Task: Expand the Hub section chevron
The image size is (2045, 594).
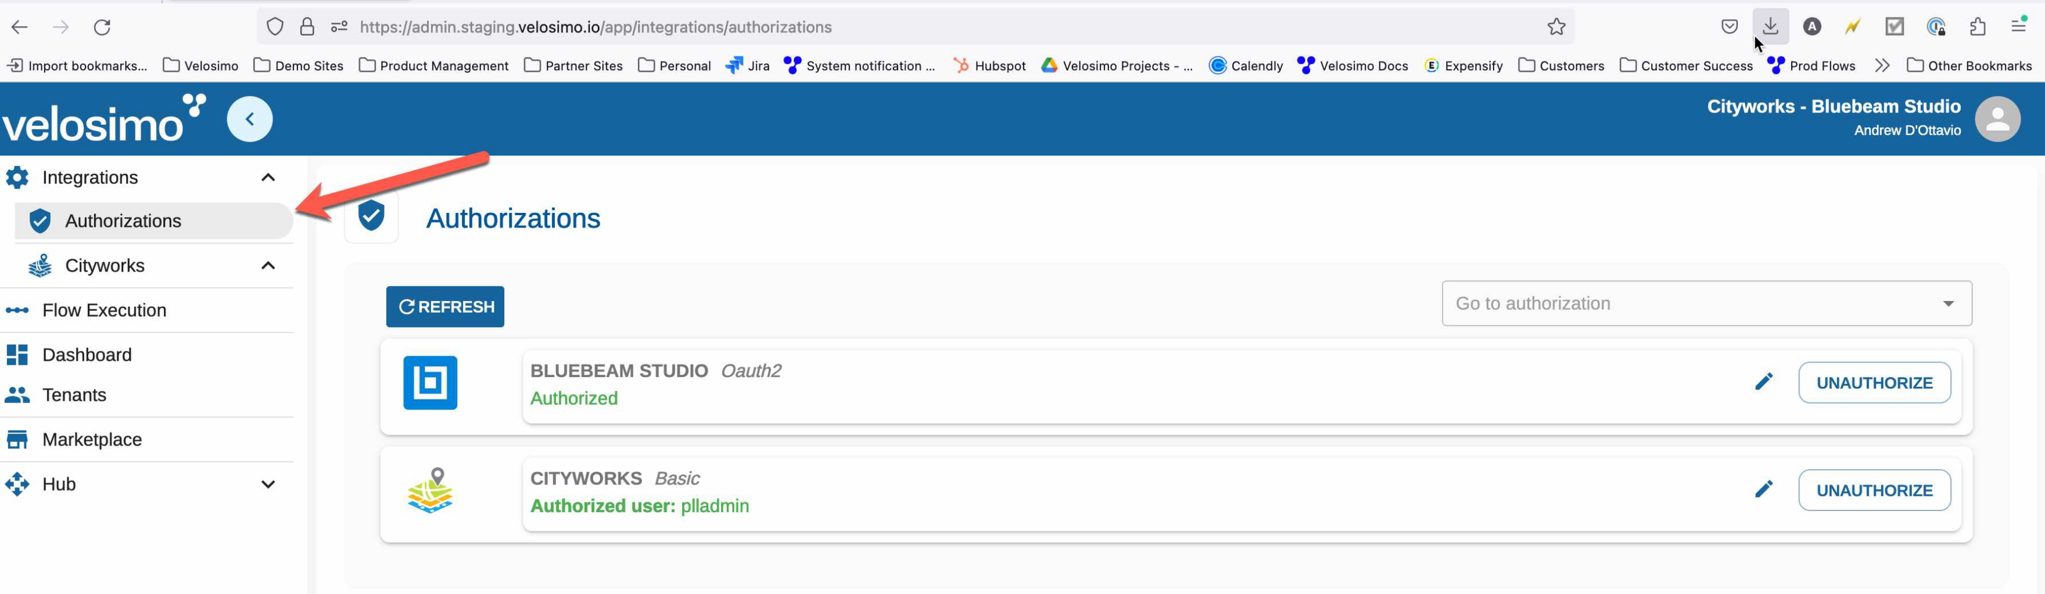Action: (x=268, y=484)
